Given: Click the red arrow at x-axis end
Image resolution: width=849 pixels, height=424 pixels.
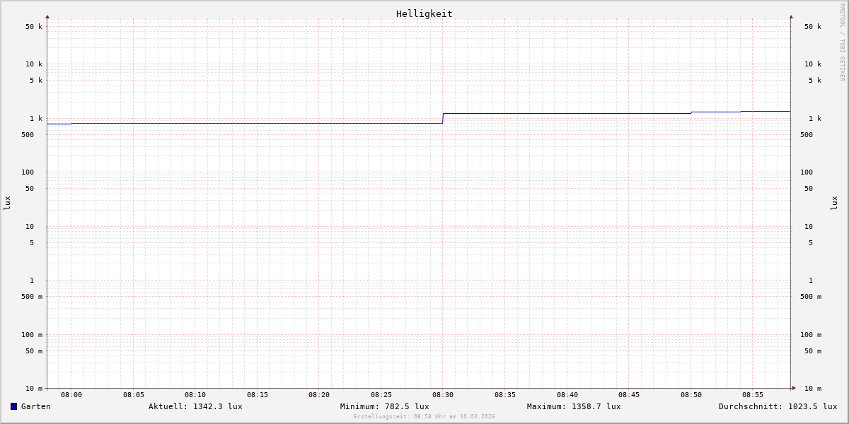Looking at the screenshot, I should click(794, 387).
